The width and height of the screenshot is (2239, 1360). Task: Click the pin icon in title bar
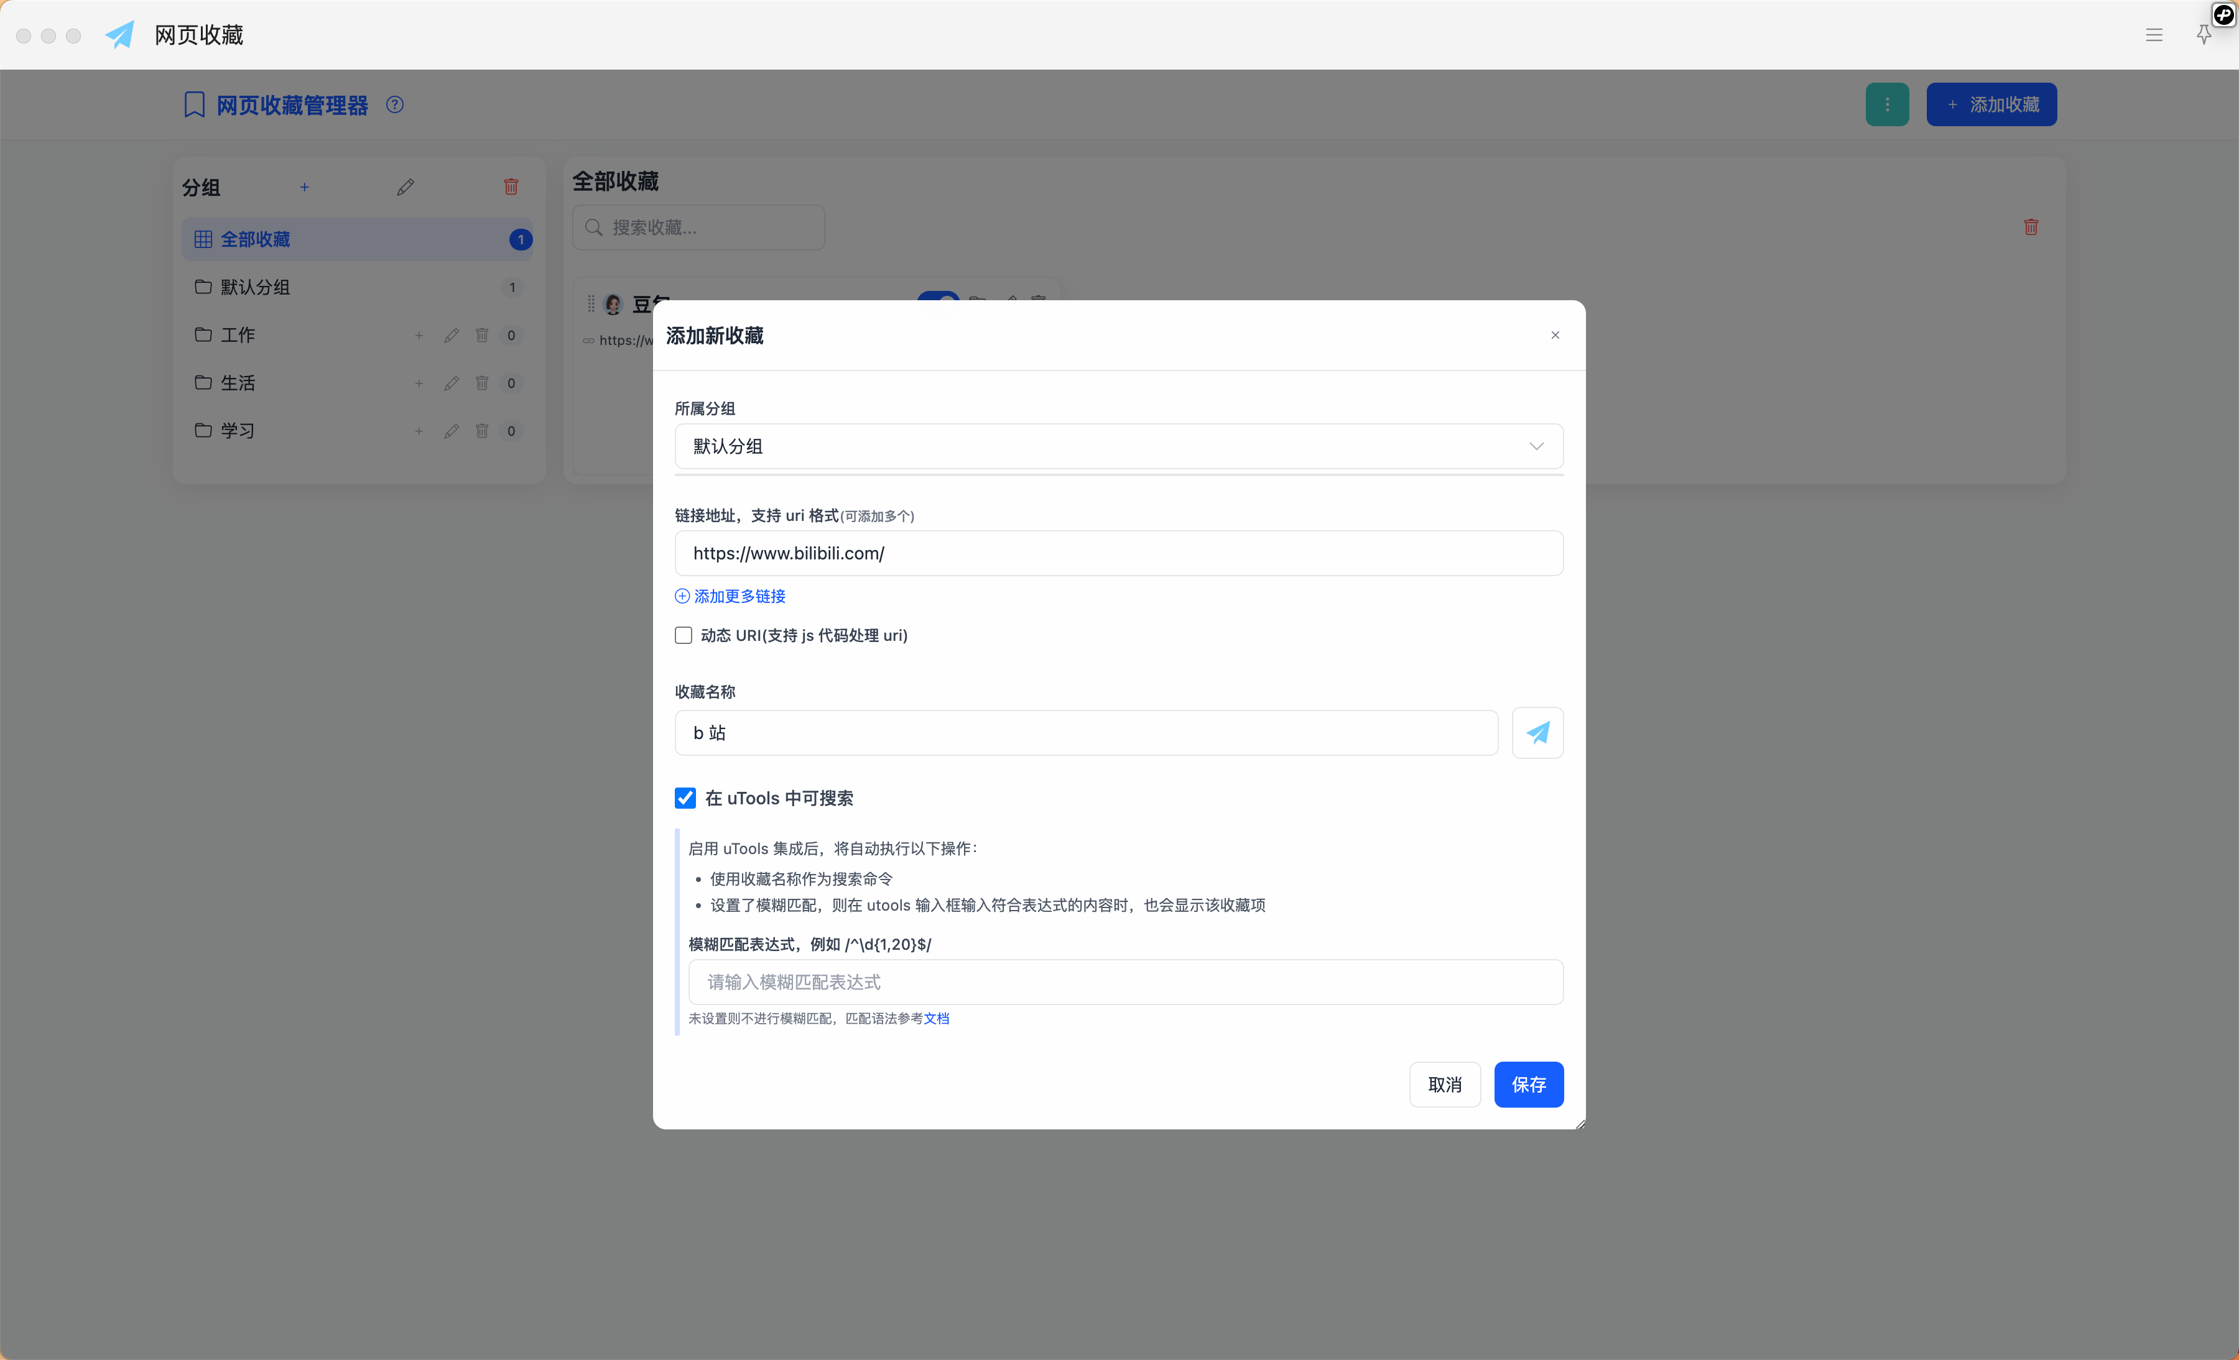point(2204,35)
